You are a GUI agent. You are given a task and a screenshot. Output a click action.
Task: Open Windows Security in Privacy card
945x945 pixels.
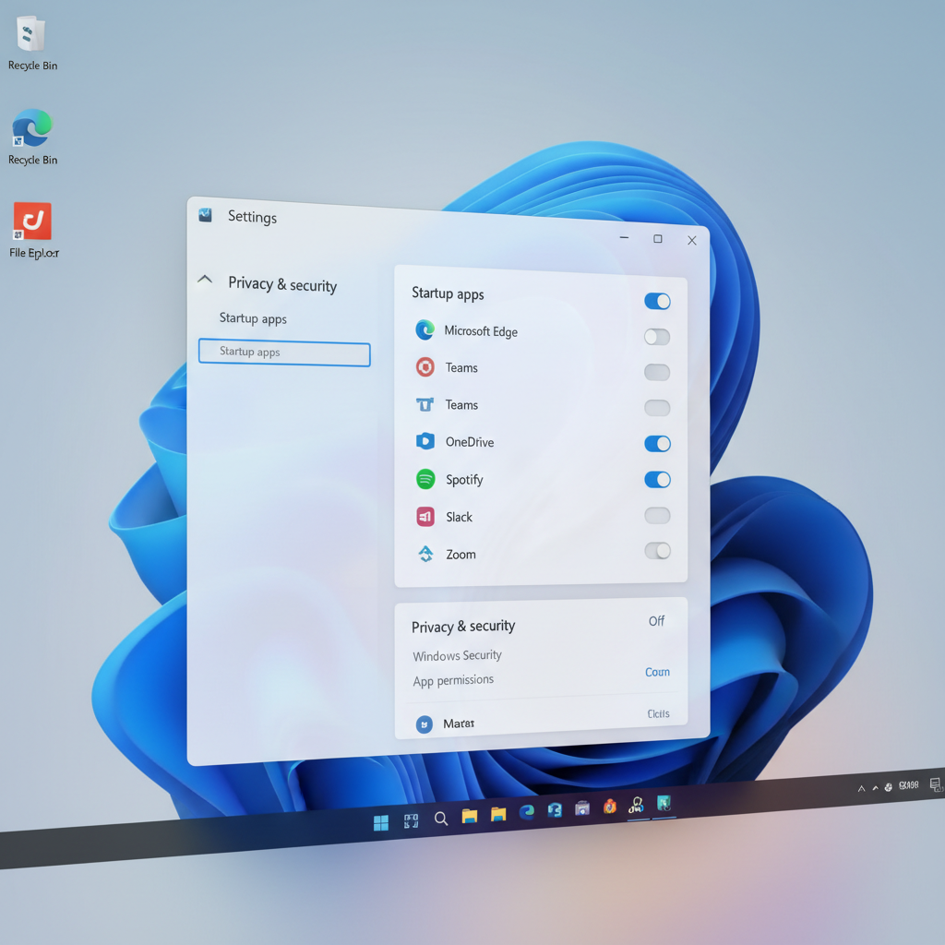[457, 655]
